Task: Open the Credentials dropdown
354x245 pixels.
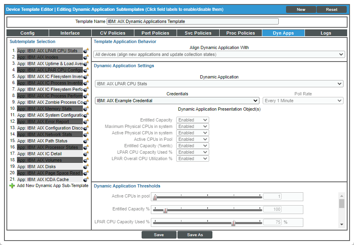Action: pos(177,101)
